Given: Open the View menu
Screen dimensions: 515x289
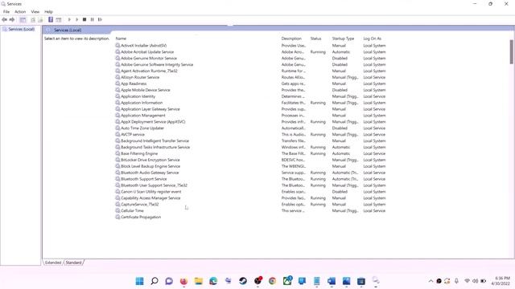Looking at the screenshot, I should 35,12.
